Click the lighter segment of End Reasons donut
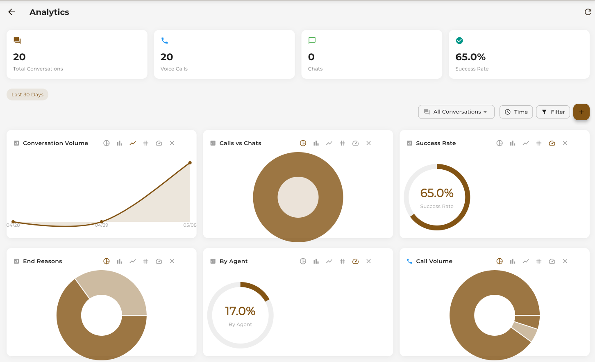The height and width of the screenshot is (362, 595). pyautogui.click(x=117, y=287)
